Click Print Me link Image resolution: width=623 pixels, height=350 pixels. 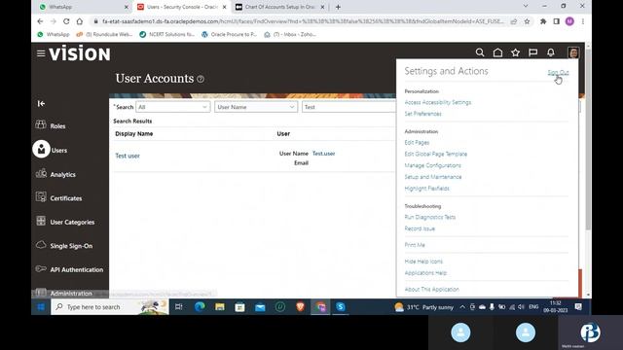[x=415, y=245]
